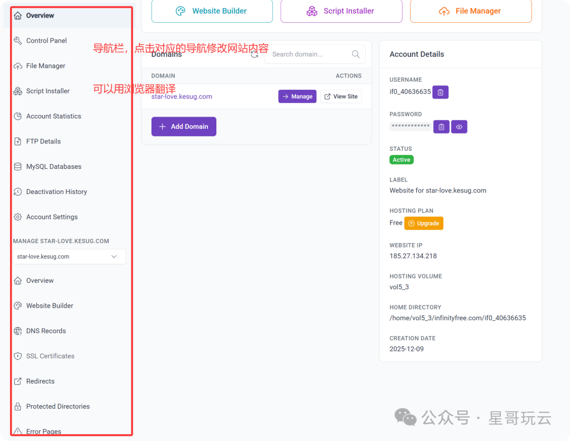Click the Add Domain button

(x=184, y=127)
